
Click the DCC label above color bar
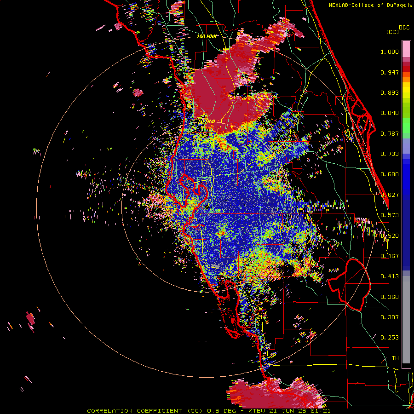click(x=404, y=28)
